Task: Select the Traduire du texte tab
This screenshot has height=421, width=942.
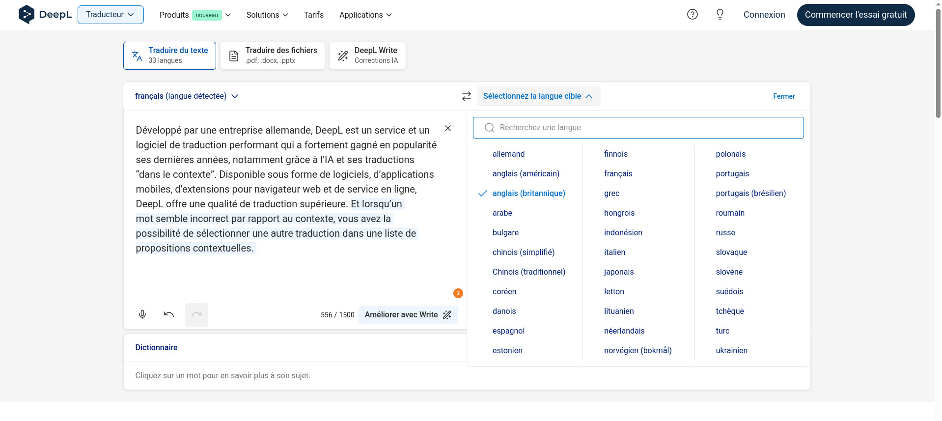Action: 169,56
